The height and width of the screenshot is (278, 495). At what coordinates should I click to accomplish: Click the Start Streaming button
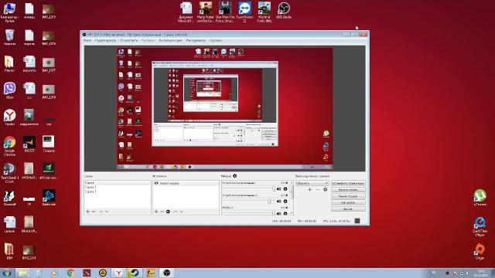click(x=348, y=183)
